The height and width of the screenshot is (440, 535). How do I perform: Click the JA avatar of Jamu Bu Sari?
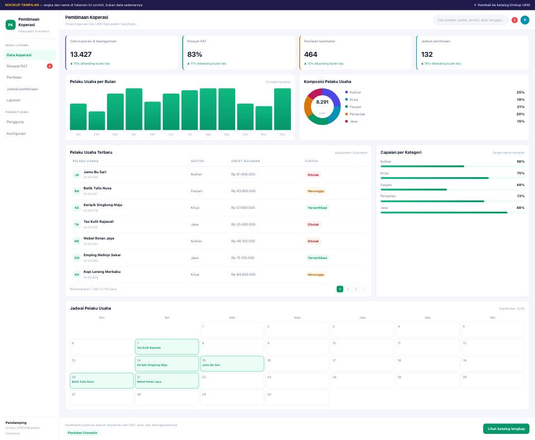(77, 175)
